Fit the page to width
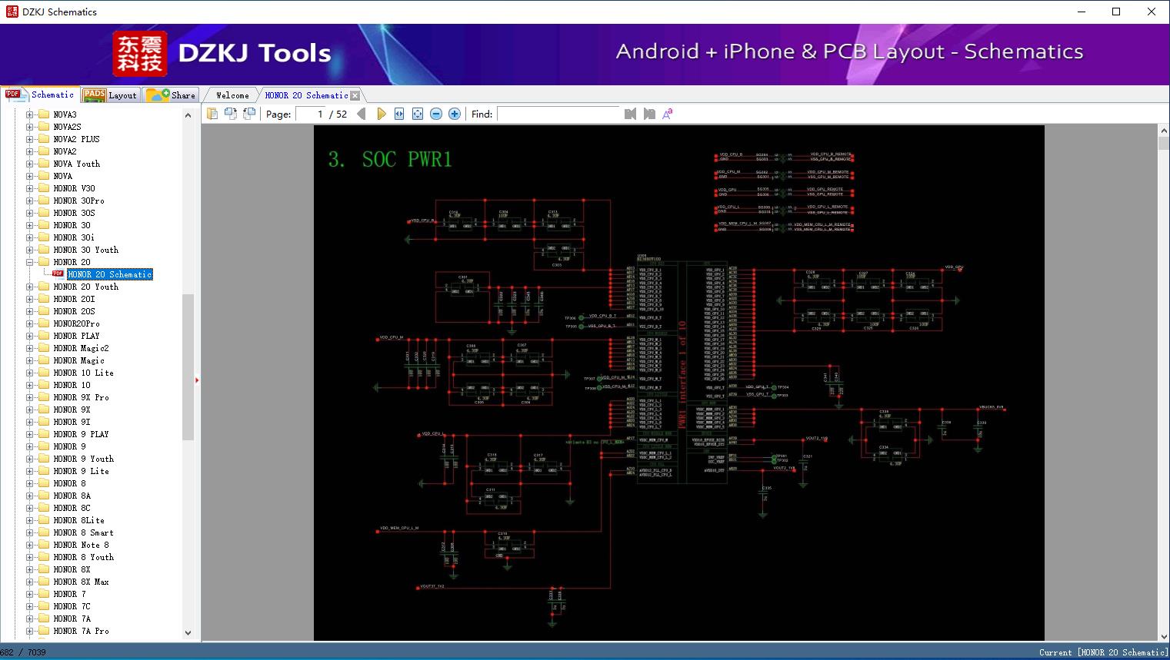The image size is (1170, 660). tap(399, 114)
